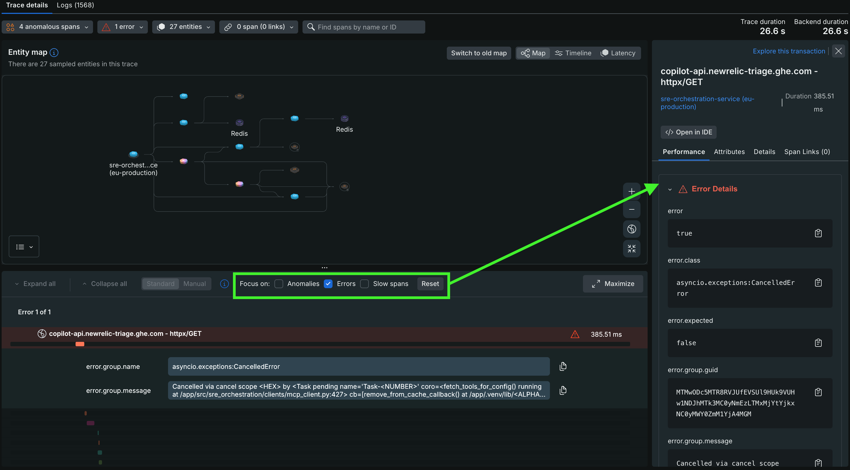This screenshot has height=470, width=850.
Task: Click the sre-orchestration entity node on map
Action: coord(133,154)
